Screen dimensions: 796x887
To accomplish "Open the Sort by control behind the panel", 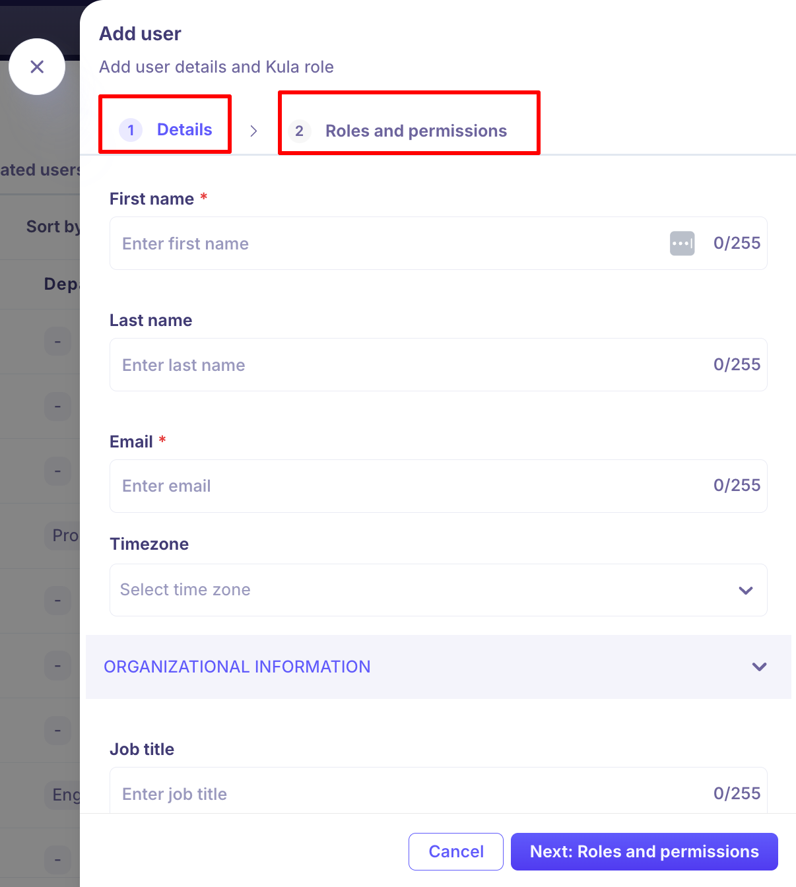I will point(53,227).
